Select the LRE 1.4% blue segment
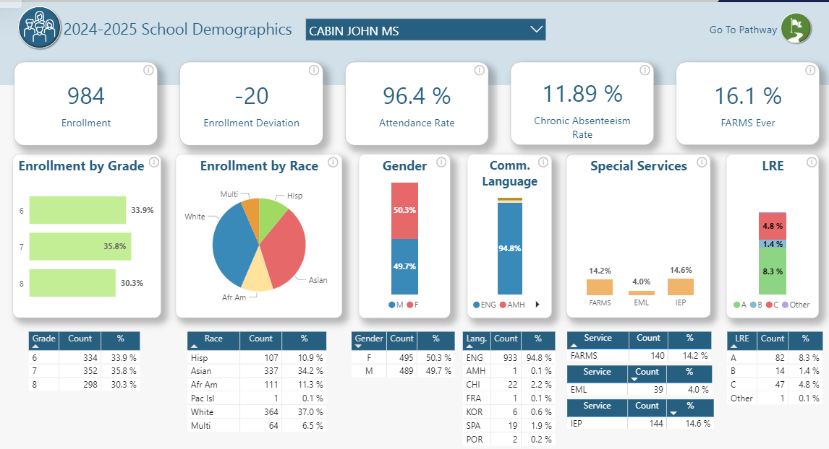This screenshot has width=829, height=449. (773, 244)
